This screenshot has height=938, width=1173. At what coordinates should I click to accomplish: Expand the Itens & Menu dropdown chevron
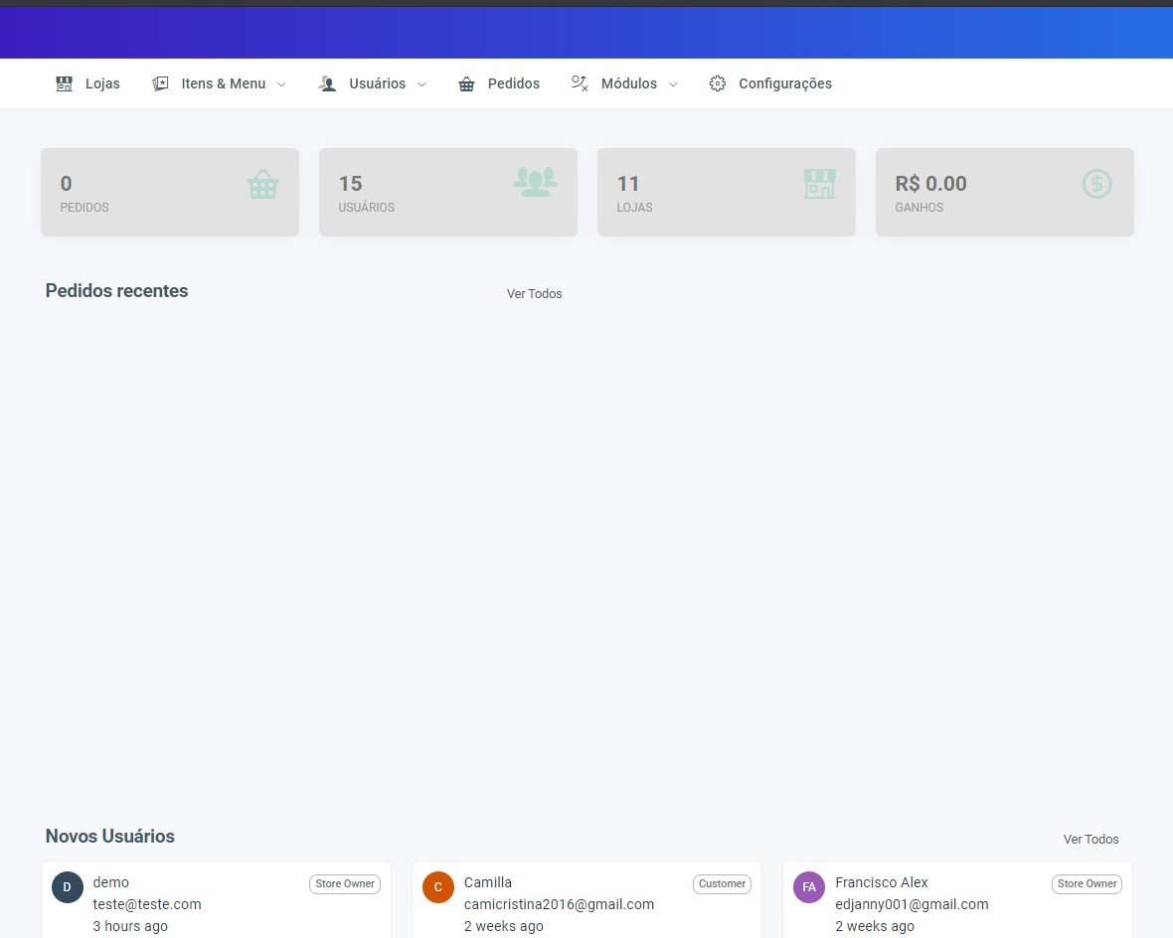[x=281, y=85]
